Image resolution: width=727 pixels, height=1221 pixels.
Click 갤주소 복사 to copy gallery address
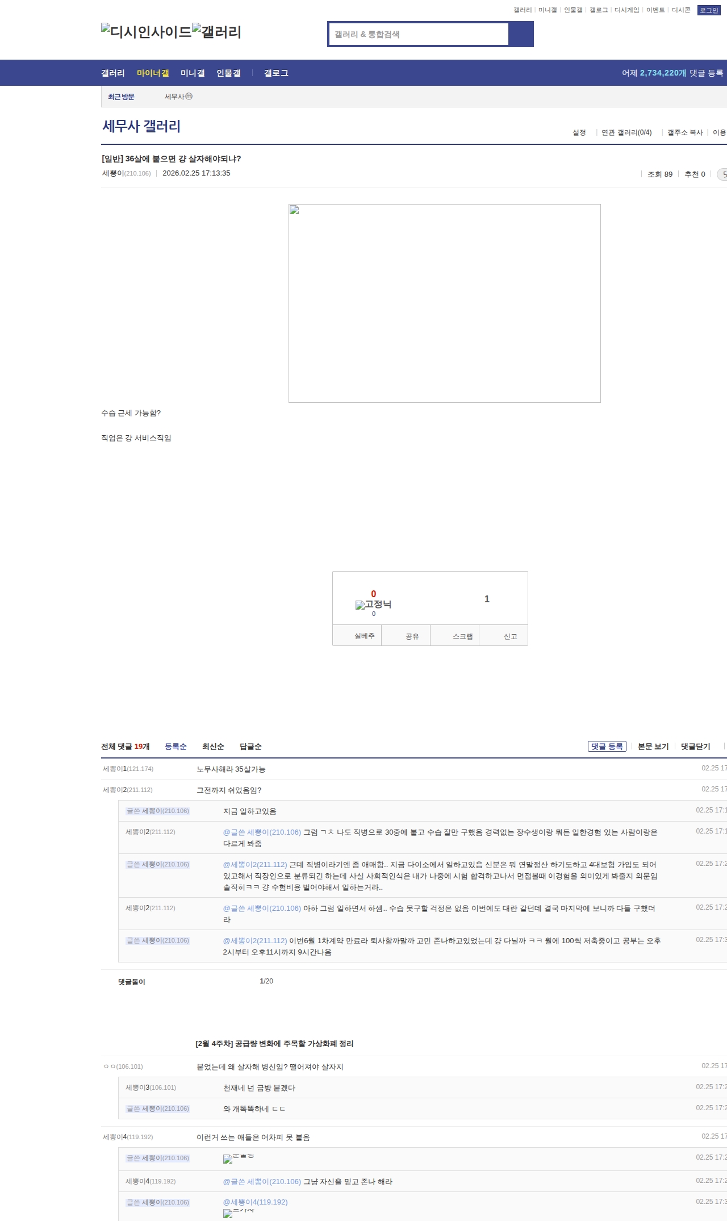tap(685, 132)
